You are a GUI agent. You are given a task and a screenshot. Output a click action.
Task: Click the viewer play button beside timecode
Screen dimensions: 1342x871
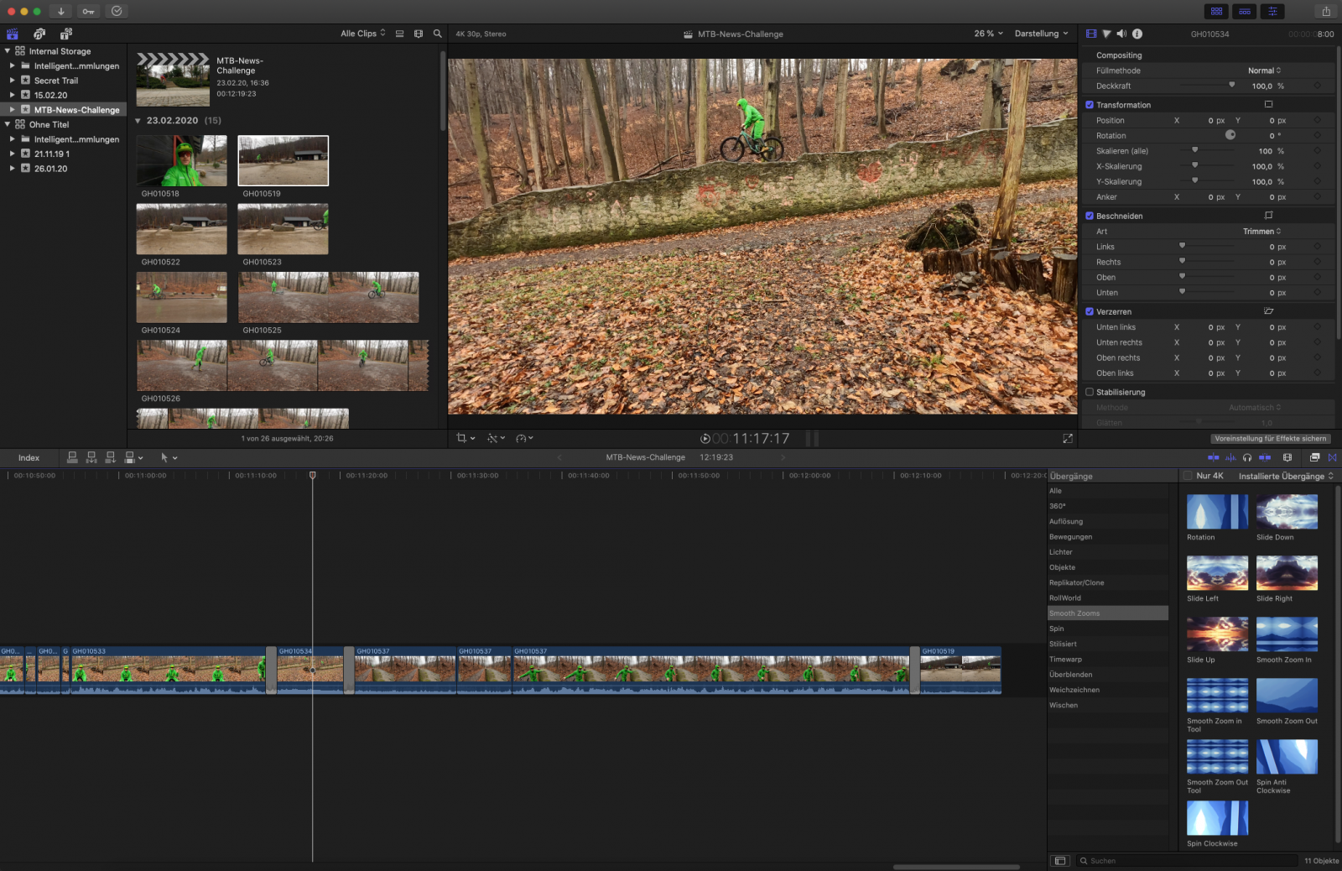[x=705, y=438]
